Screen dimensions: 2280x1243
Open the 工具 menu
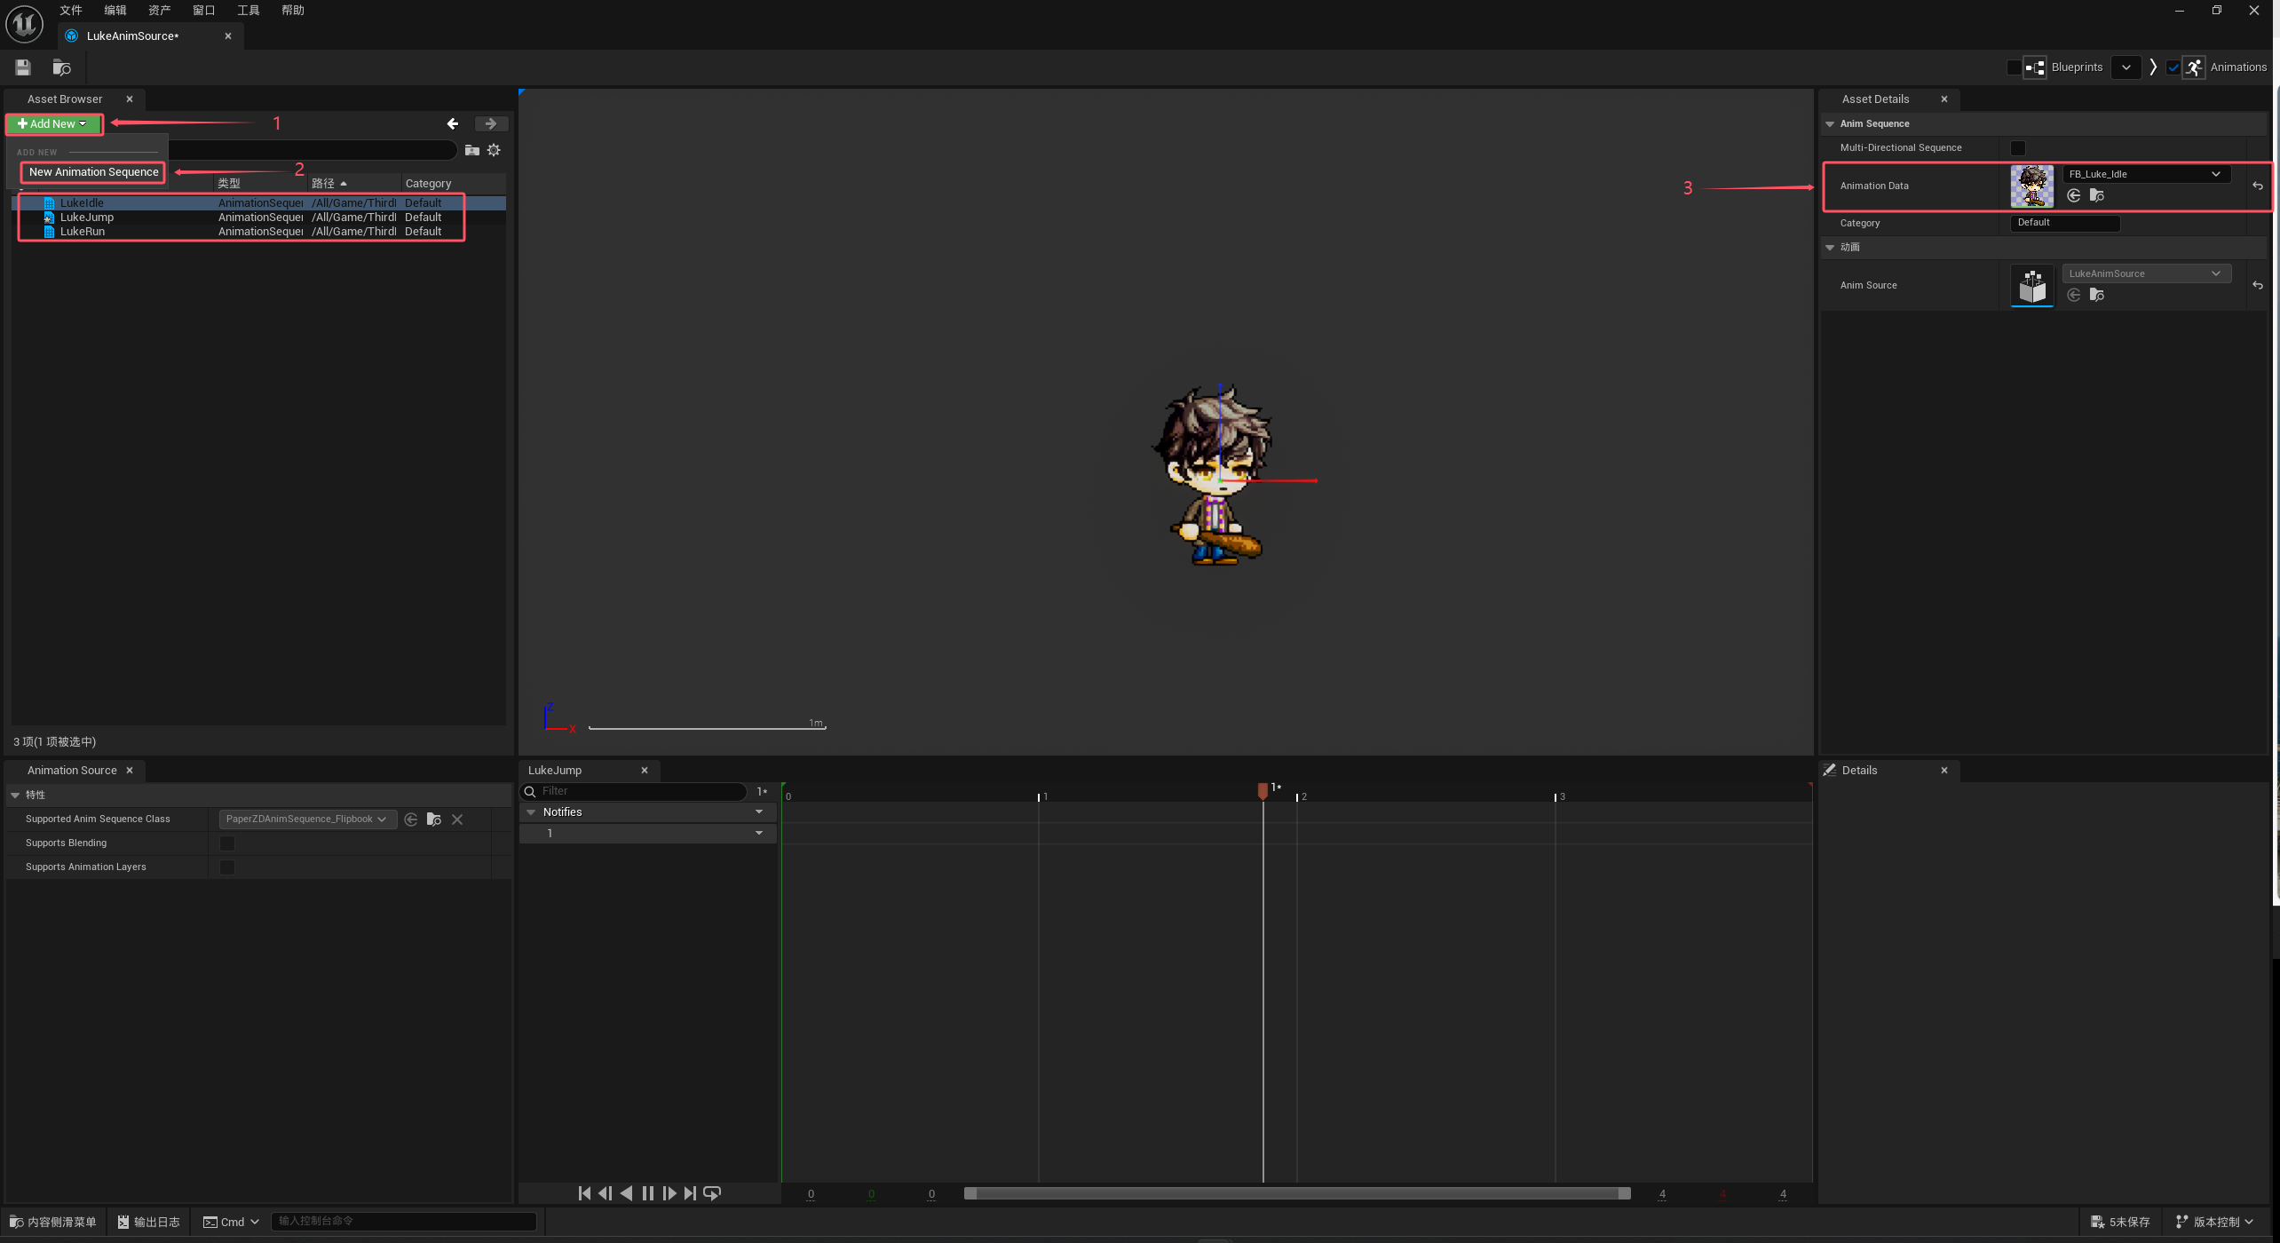click(248, 11)
